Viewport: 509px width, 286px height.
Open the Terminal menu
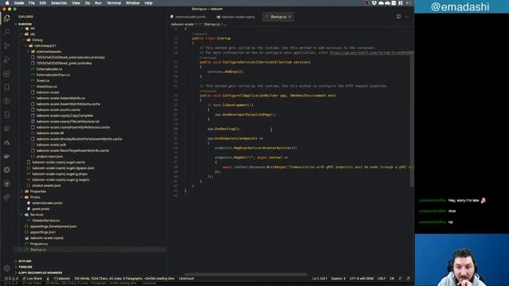click(114, 3)
